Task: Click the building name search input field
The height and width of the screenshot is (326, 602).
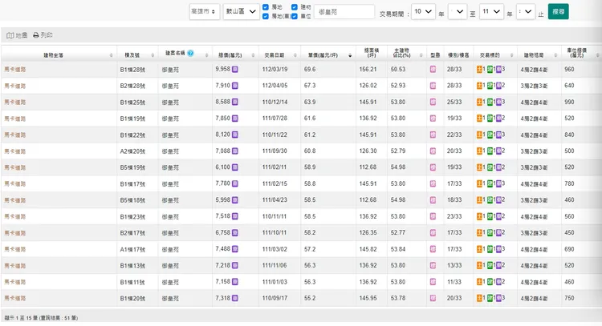Action: coord(344,12)
